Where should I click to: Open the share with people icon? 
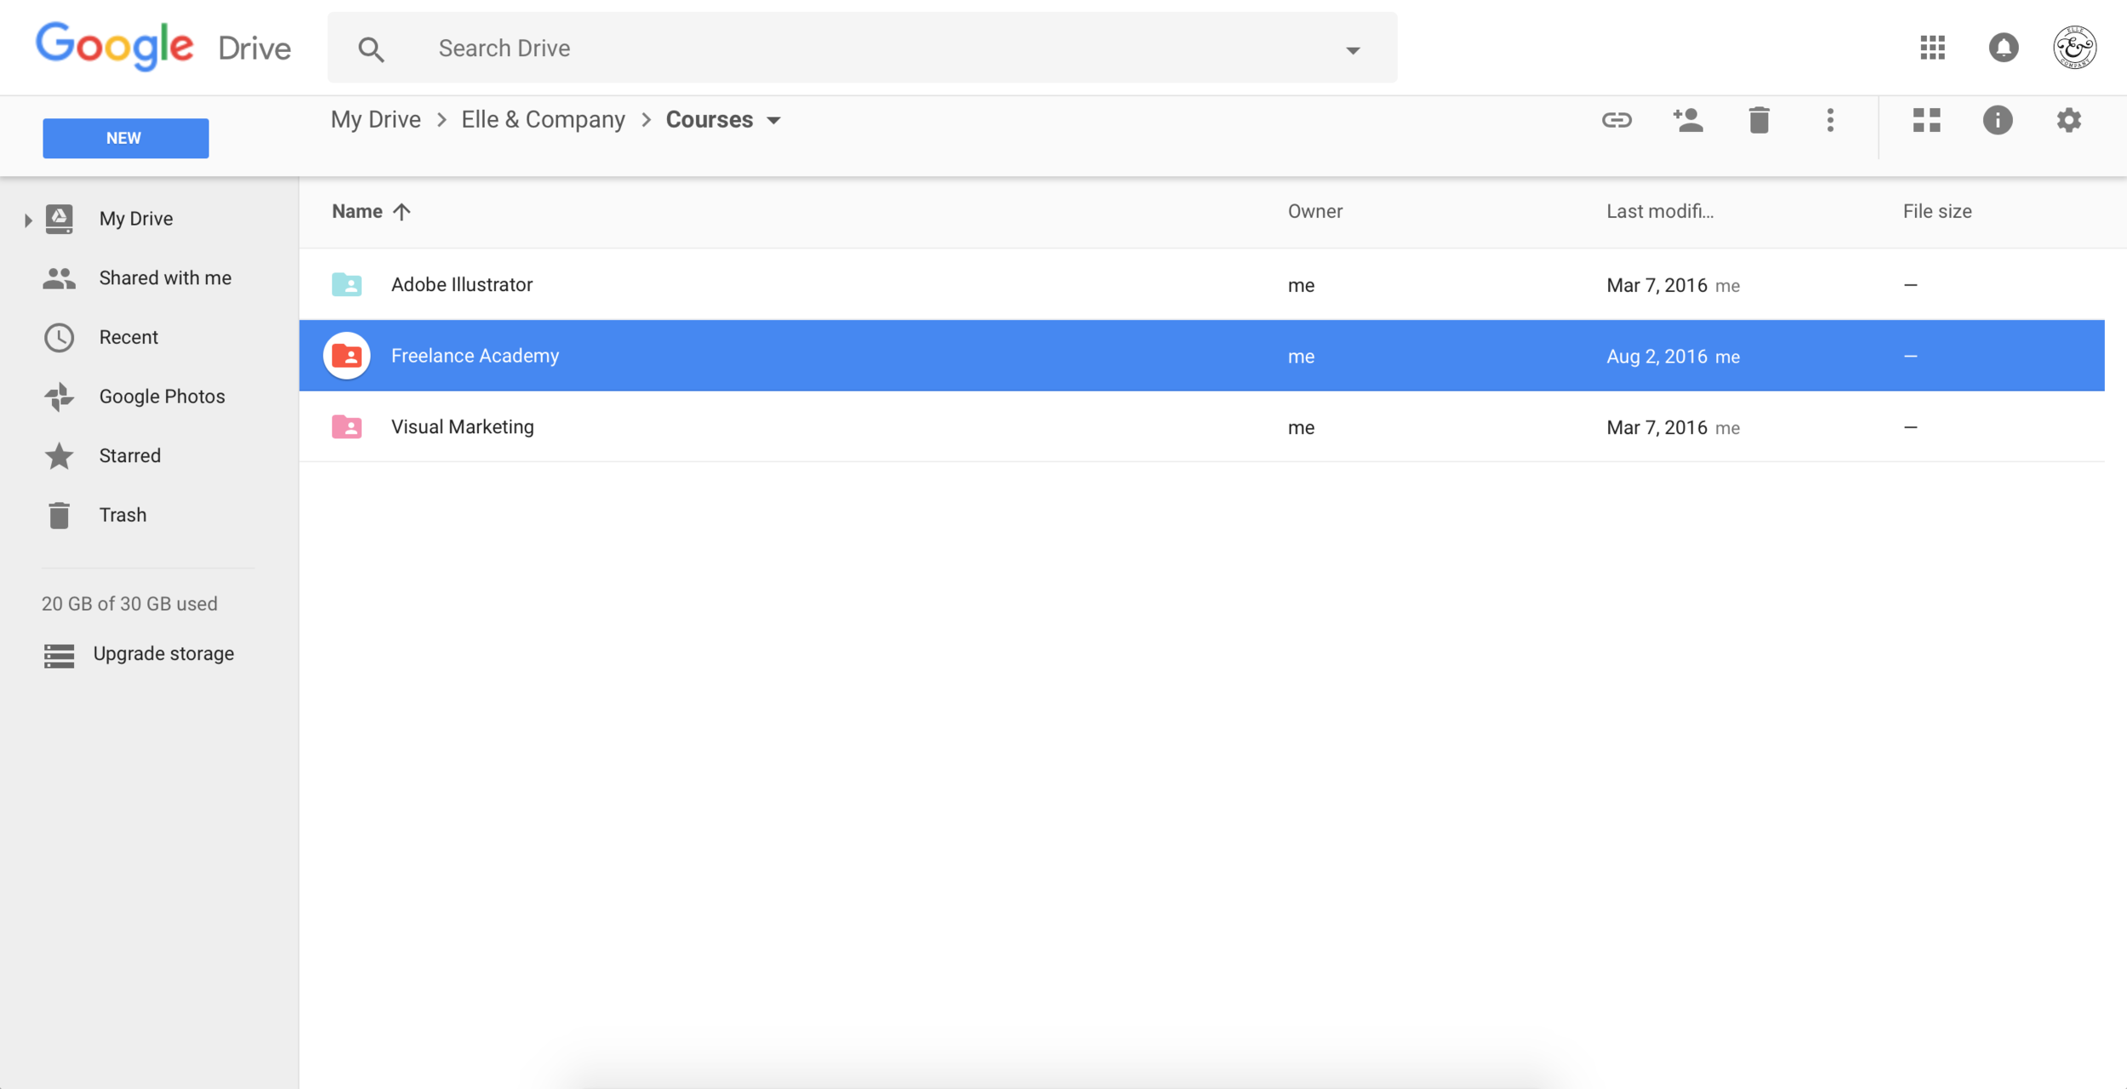[1688, 120]
